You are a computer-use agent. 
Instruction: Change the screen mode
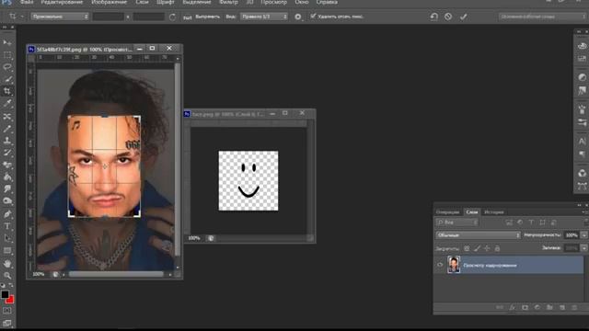pos(7,323)
